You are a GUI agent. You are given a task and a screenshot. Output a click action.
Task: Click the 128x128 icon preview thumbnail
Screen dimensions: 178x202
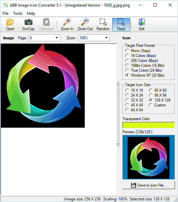149,157
